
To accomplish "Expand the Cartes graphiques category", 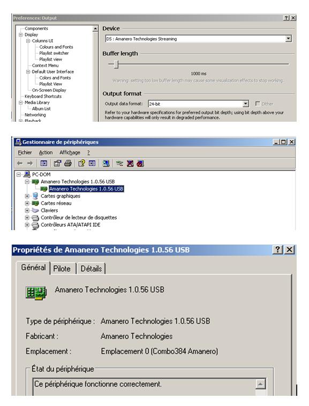I will (27, 196).
